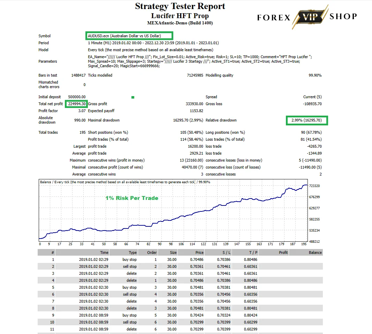Click Total trades value '195'
Viewport: 372px width, 334px height.
(x=83, y=132)
